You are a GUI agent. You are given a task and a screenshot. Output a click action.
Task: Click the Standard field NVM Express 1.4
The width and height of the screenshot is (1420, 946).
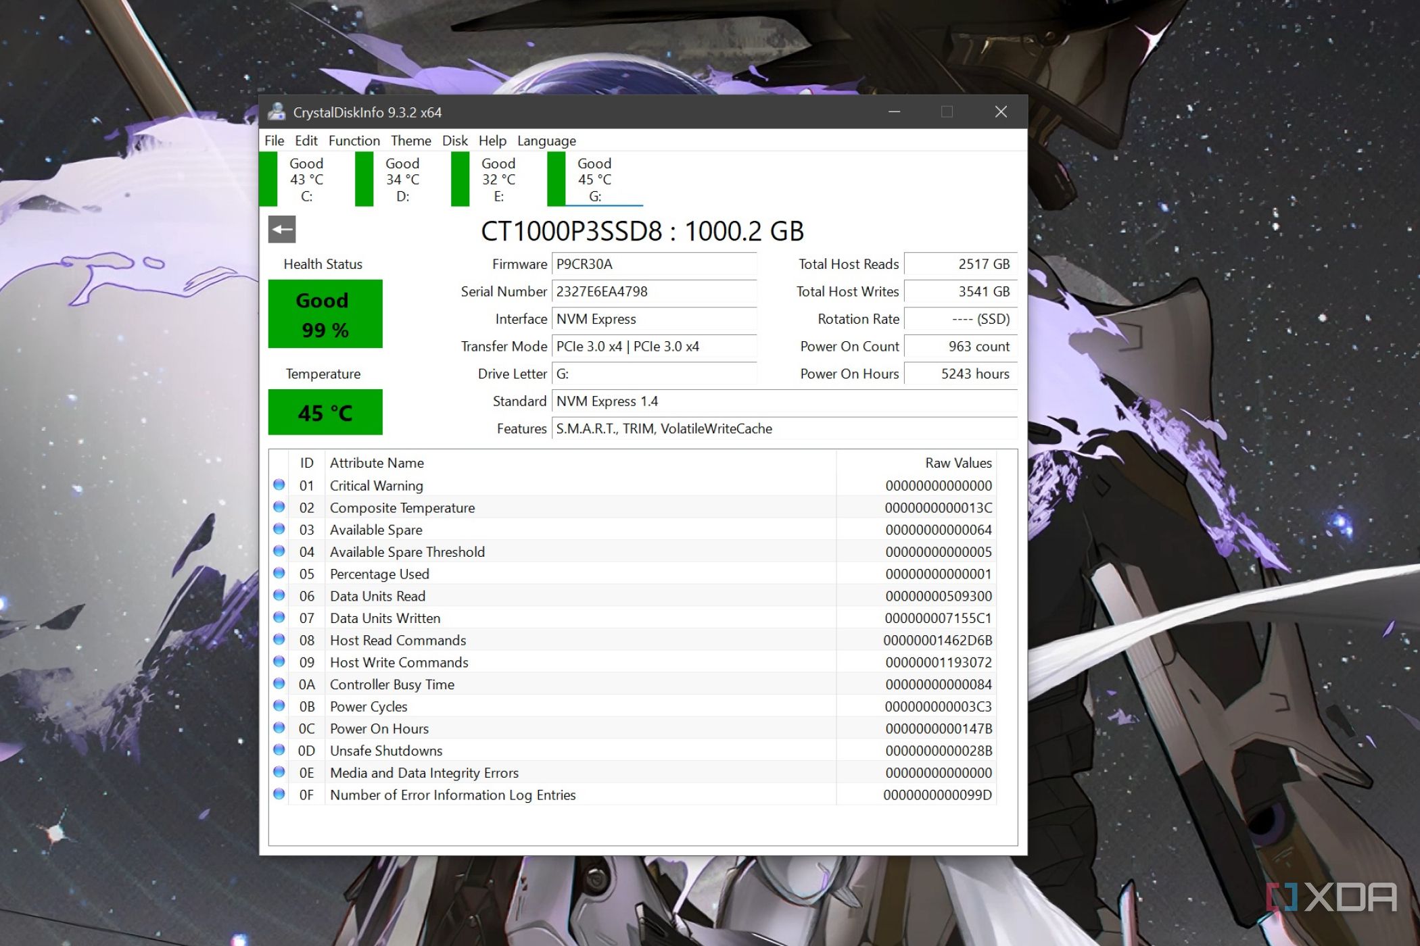click(784, 401)
